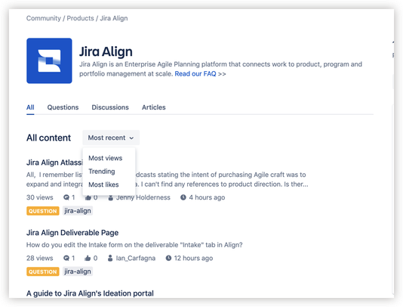The height and width of the screenshot is (307, 403).
Task: Click comment icon beside 28 views
Action: (66, 258)
